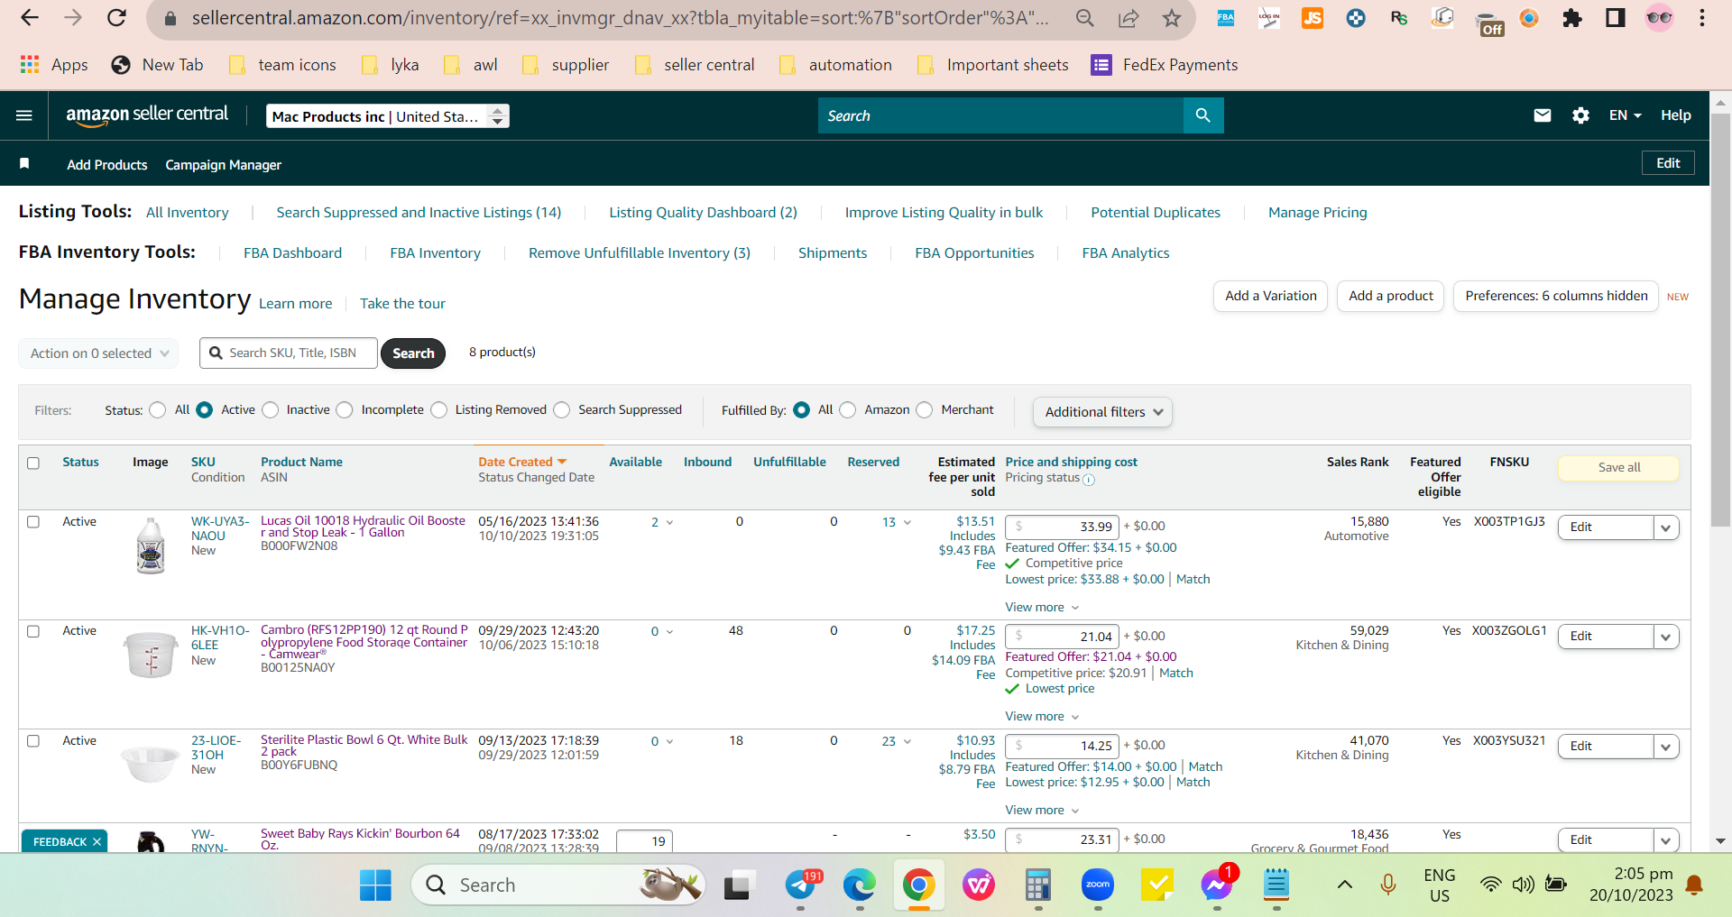Open Zoom from the taskbar
The width and height of the screenshot is (1732, 917).
point(1098,885)
